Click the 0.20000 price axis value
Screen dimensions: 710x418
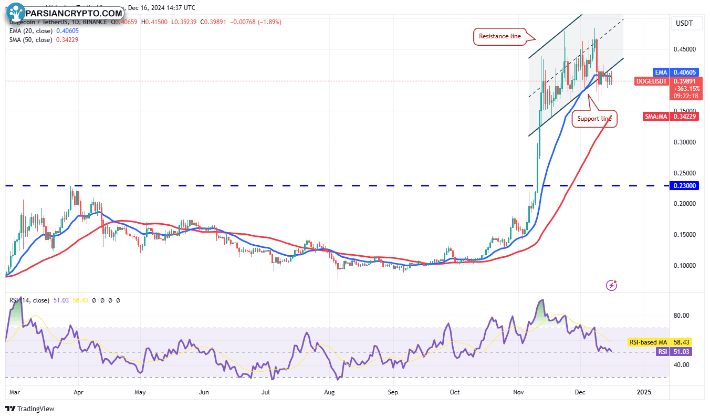click(685, 204)
